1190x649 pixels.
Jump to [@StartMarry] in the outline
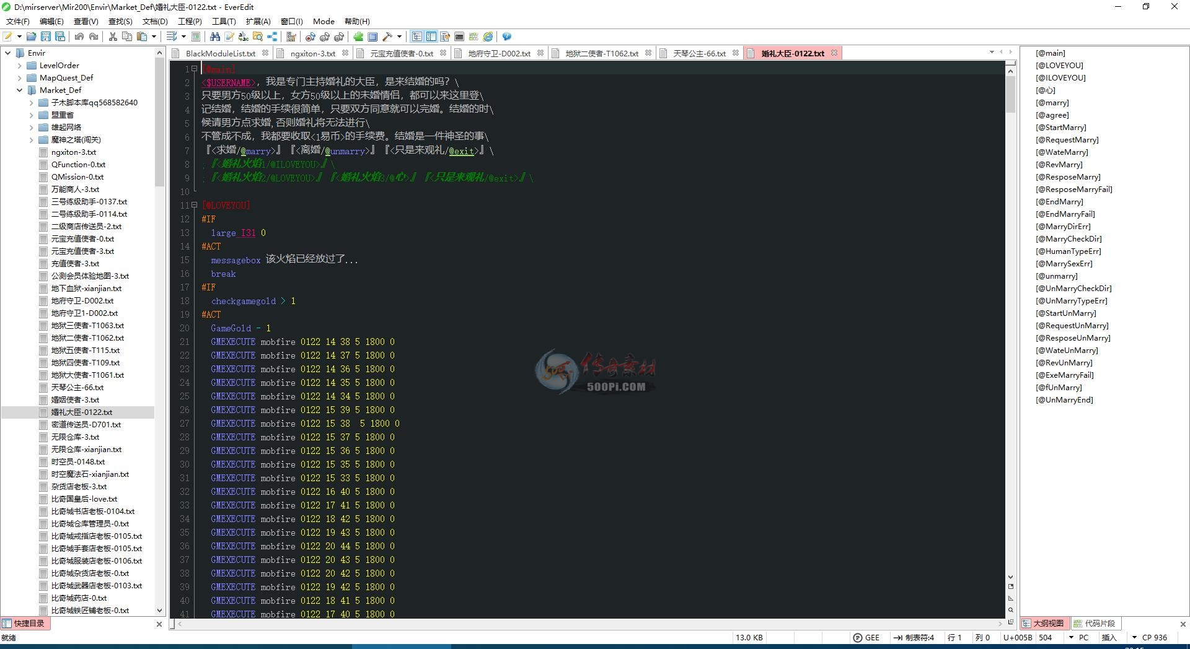pos(1060,128)
